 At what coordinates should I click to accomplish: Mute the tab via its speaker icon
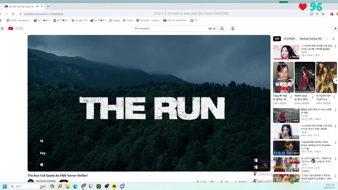[x=37, y=6]
